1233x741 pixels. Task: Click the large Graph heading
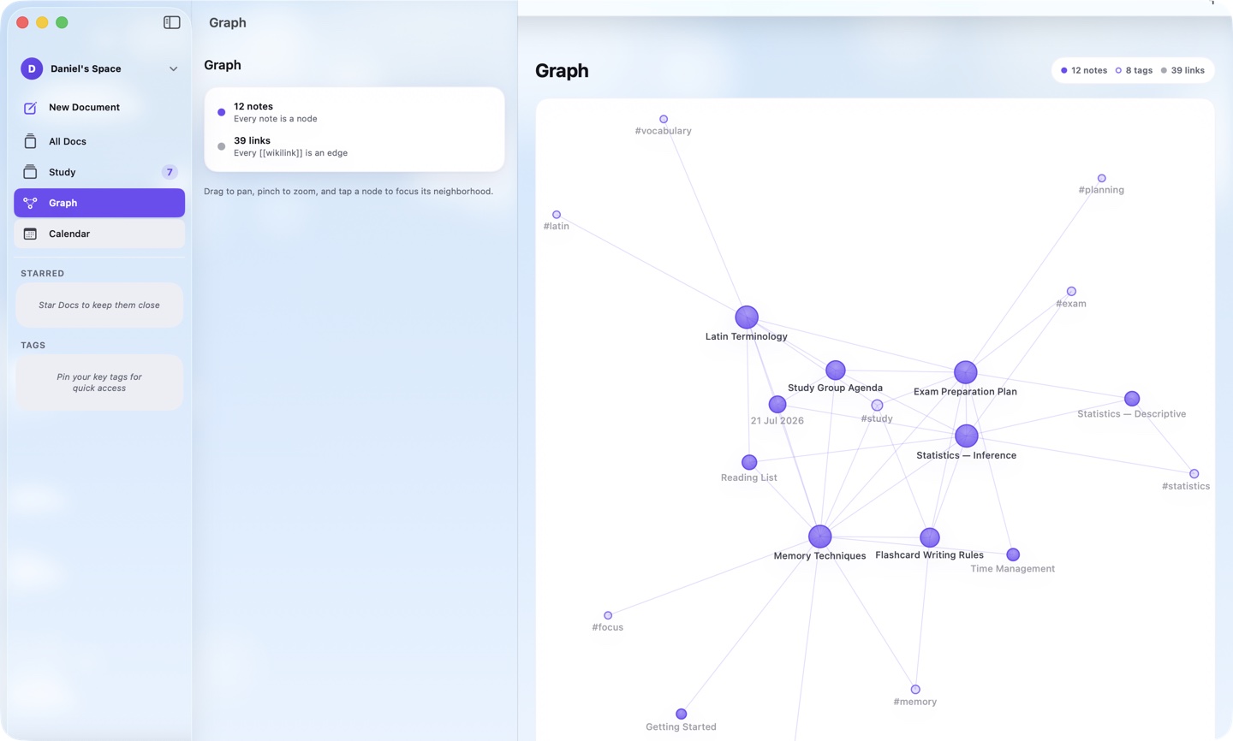(x=562, y=70)
